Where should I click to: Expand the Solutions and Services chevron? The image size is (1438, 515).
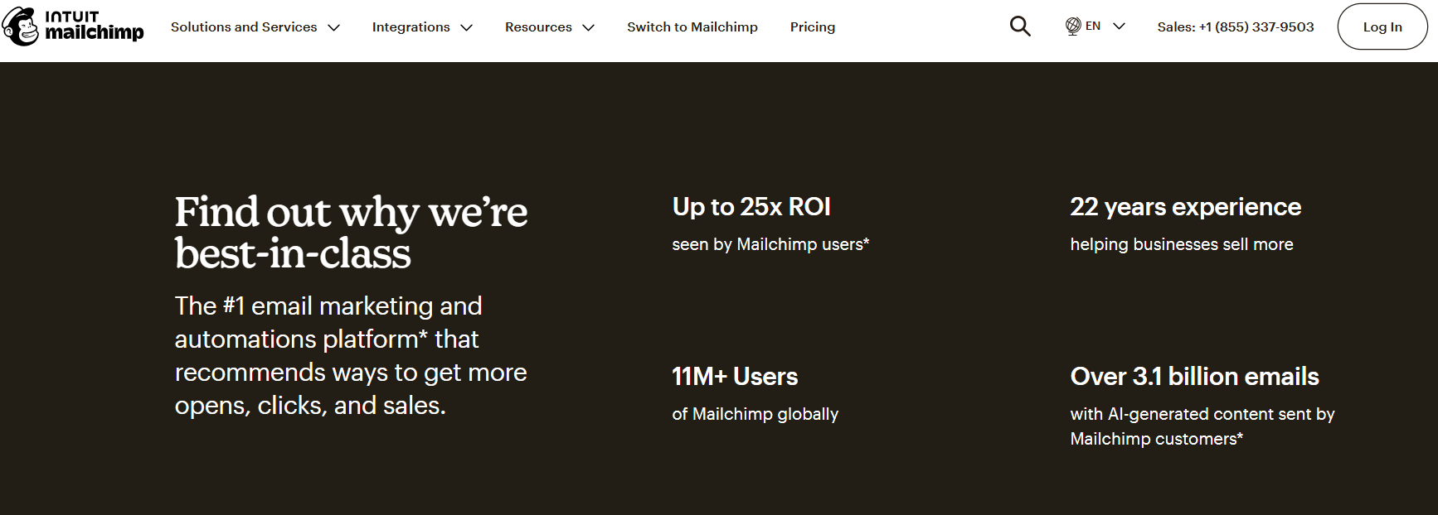point(334,27)
